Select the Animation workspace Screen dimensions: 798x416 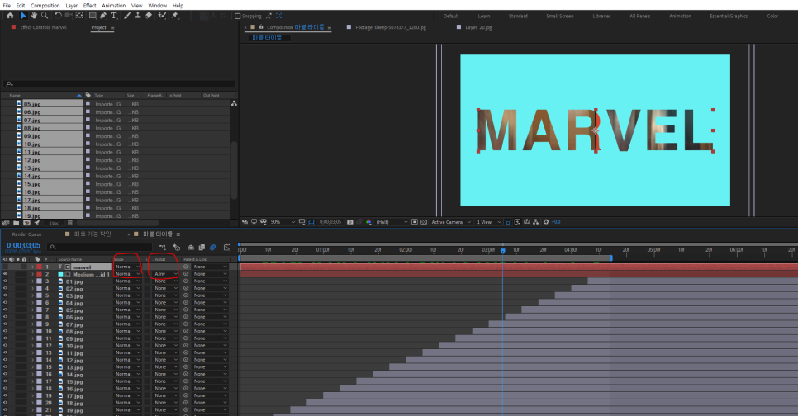click(x=680, y=16)
